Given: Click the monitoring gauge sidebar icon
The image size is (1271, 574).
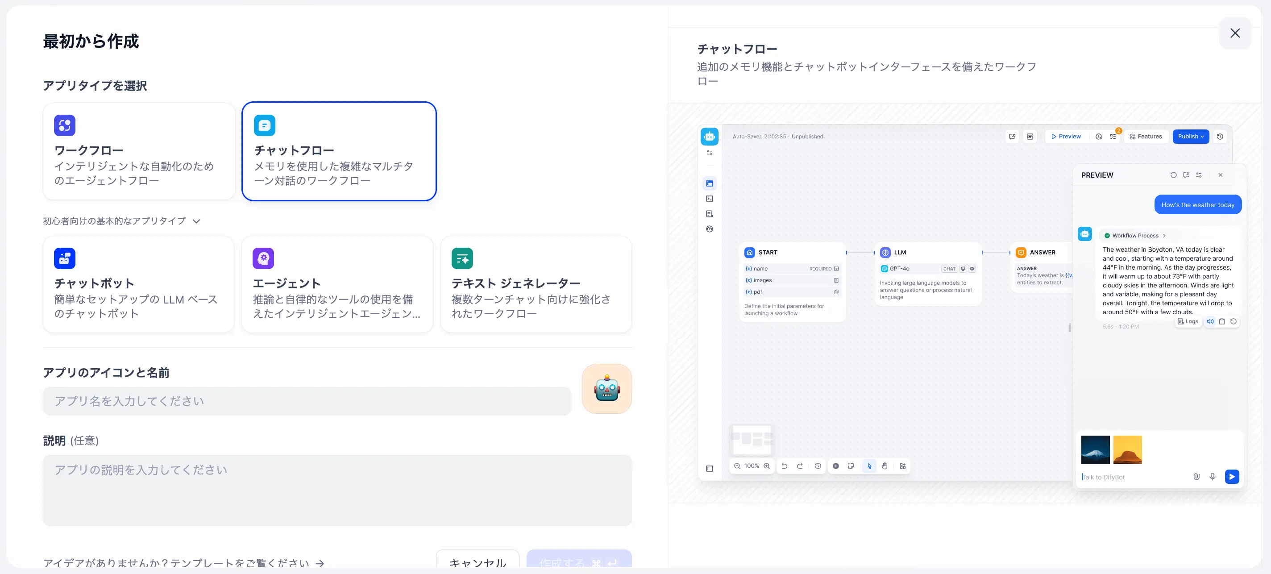Looking at the screenshot, I should coord(709,229).
